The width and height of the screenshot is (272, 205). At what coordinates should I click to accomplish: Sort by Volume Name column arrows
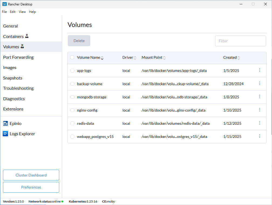102,58
